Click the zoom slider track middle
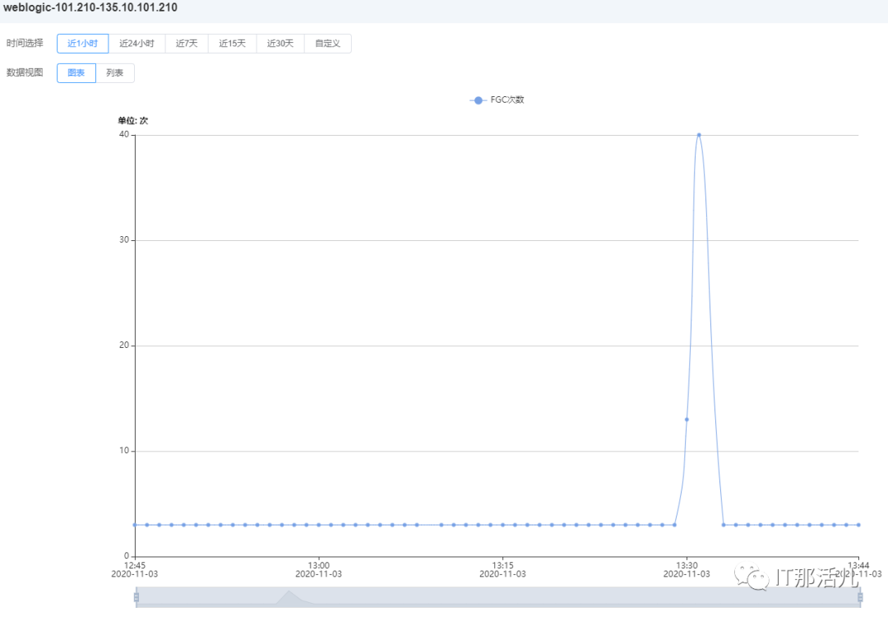The width and height of the screenshot is (888, 617). 498,597
